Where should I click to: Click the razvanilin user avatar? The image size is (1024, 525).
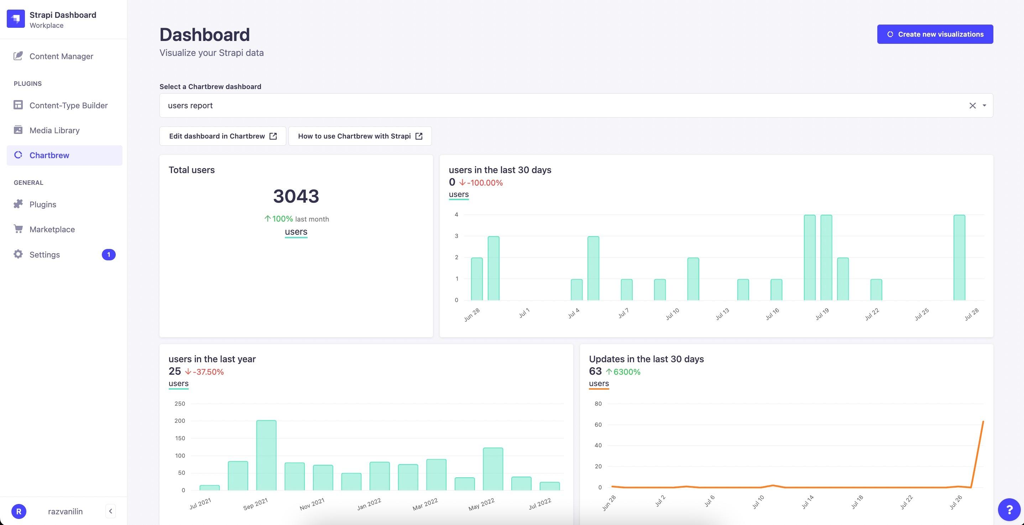click(19, 511)
